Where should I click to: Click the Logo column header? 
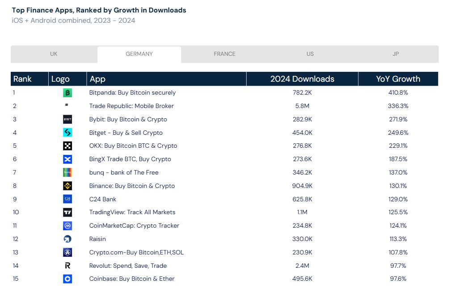coord(67,79)
